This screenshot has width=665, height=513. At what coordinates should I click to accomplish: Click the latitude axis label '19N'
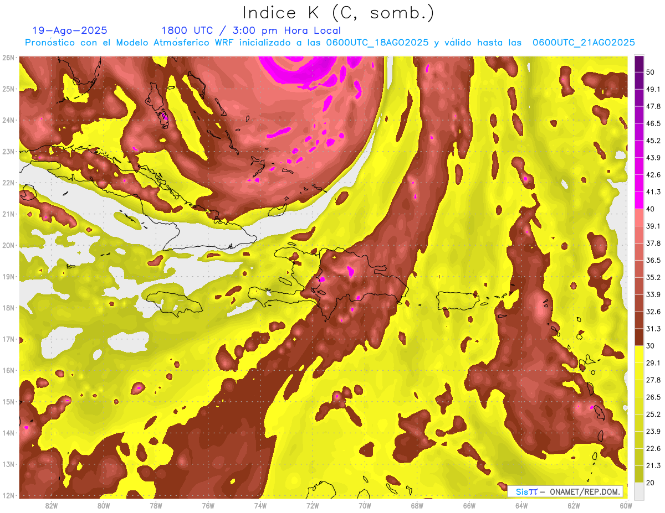tap(8, 277)
